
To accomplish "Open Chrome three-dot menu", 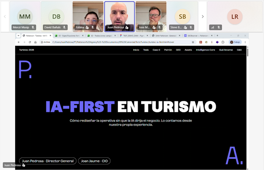I will [245, 42].
